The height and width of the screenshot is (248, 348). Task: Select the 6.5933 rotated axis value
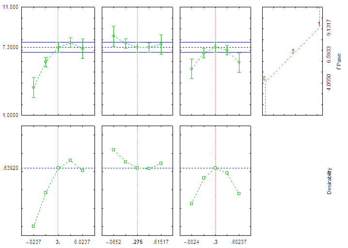pos(329,55)
